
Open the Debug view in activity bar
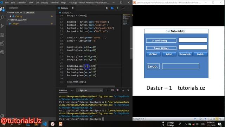click(x=2, y=35)
